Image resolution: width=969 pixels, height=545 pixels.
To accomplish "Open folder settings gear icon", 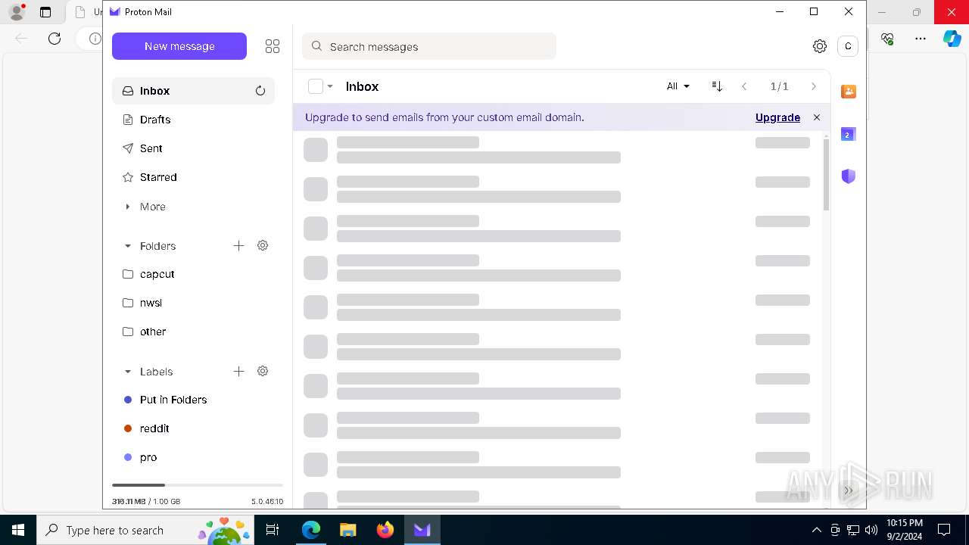I will point(263,245).
